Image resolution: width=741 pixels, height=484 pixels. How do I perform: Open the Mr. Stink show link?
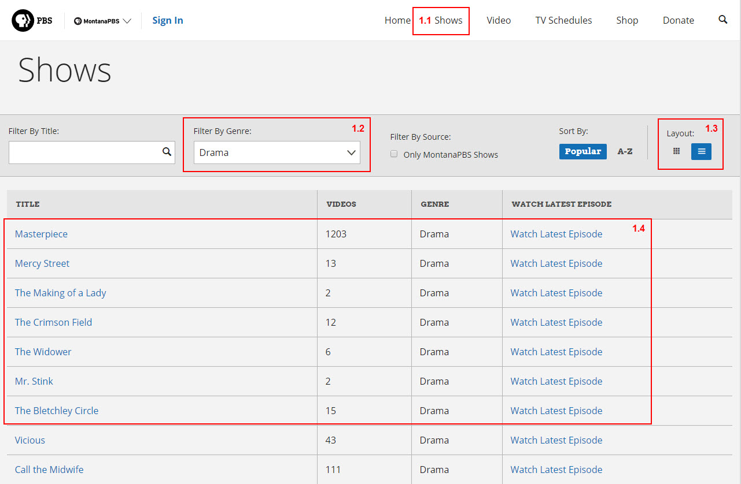click(x=34, y=381)
